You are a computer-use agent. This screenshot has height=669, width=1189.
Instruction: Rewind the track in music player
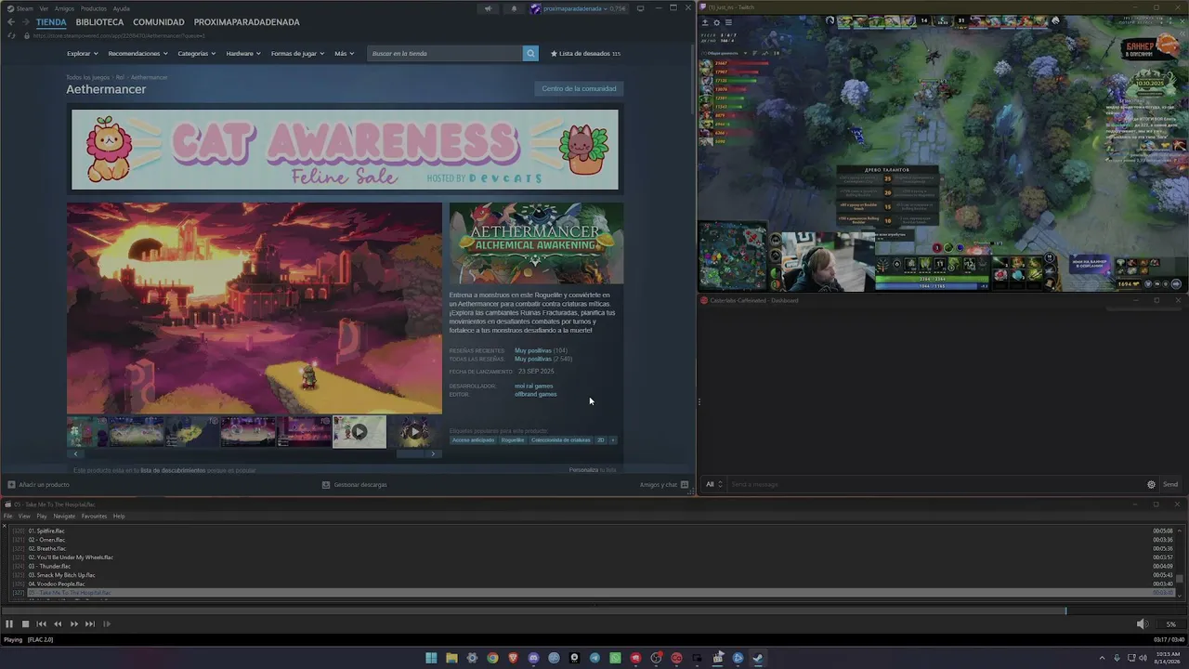coord(58,624)
